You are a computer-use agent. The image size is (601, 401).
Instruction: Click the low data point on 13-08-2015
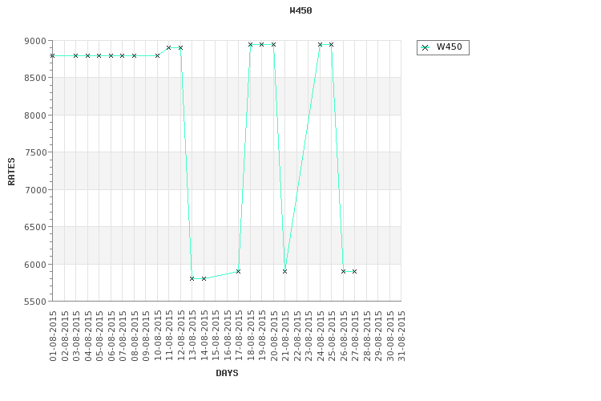click(x=192, y=278)
